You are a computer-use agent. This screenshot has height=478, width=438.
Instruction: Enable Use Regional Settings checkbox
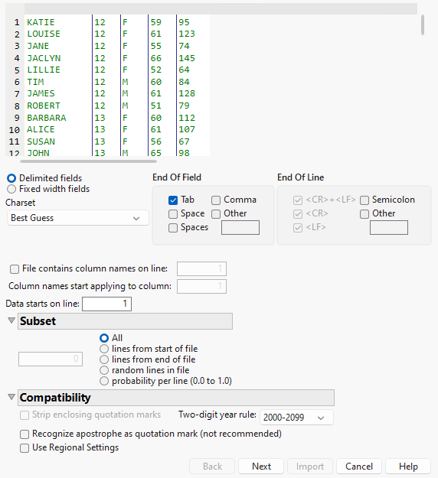click(25, 448)
